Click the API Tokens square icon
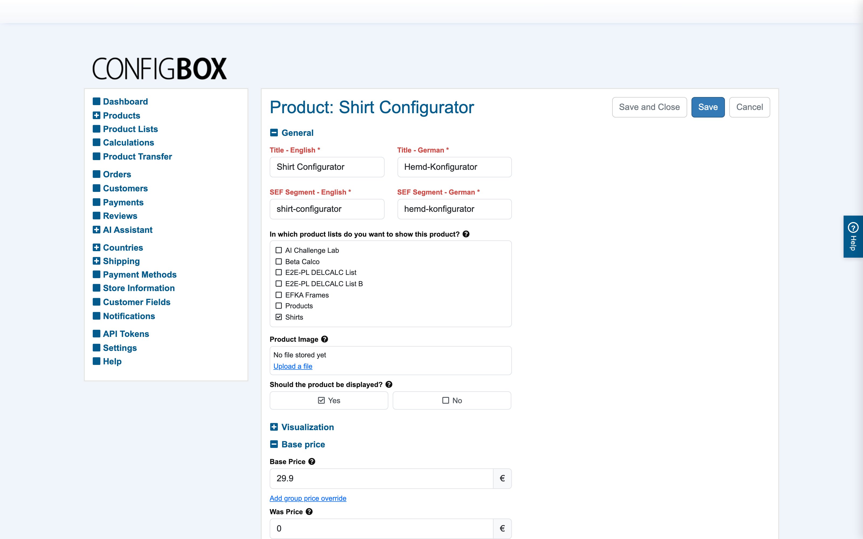Image resolution: width=863 pixels, height=539 pixels. [96, 334]
